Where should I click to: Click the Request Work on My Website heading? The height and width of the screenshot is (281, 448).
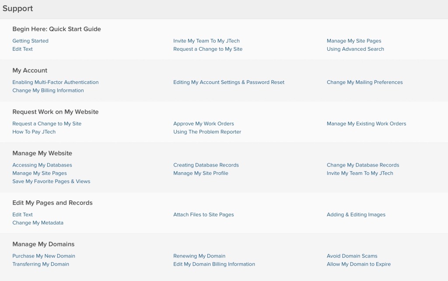(56, 111)
